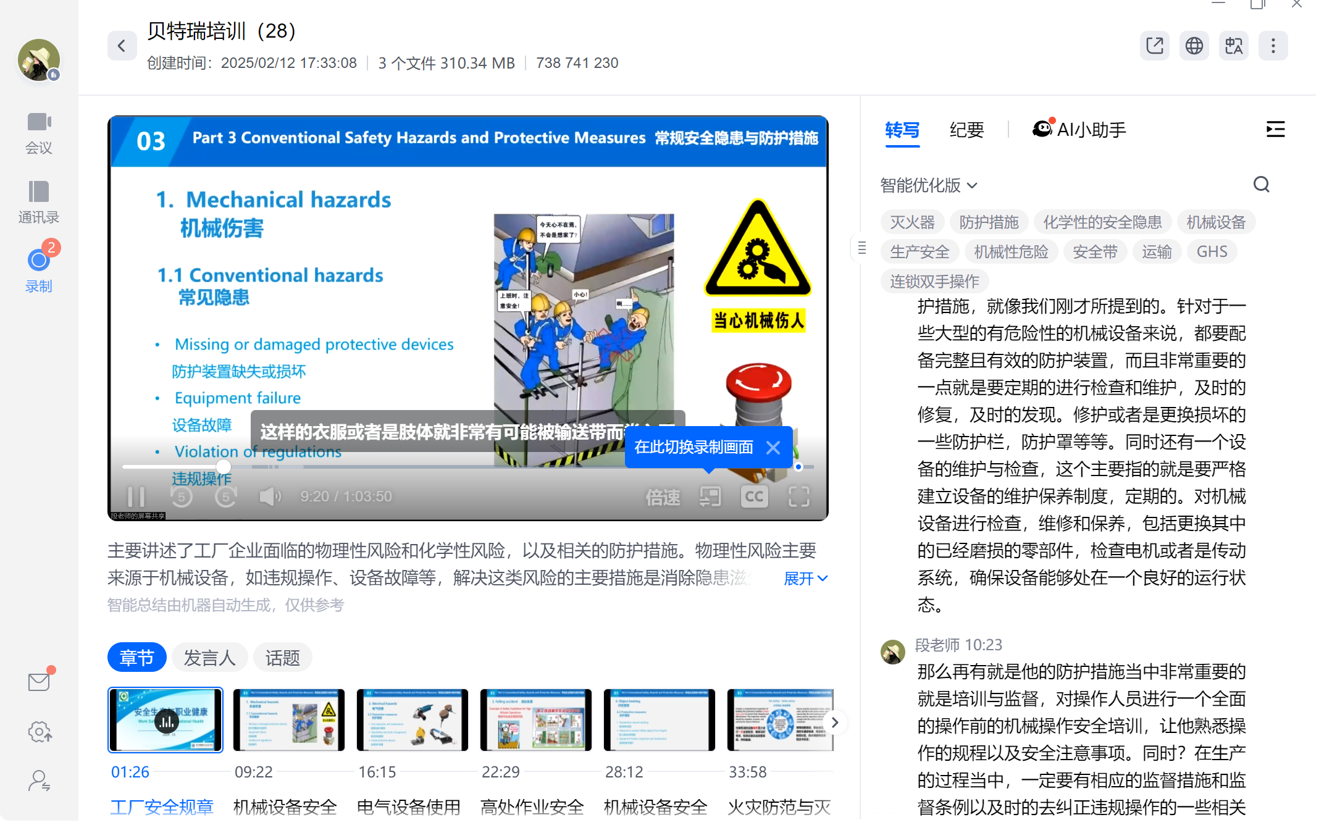Image resolution: width=1324 pixels, height=825 pixels.
Task: Rewind video 5 seconds
Action: pos(182,496)
